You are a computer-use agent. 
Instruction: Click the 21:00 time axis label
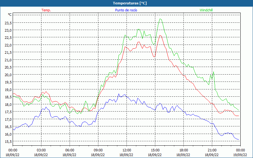click(212, 150)
